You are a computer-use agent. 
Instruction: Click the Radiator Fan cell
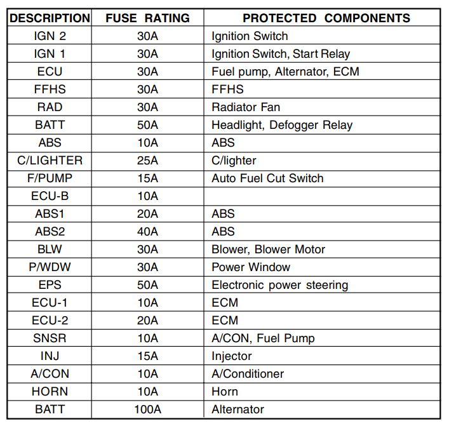(322, 107)
